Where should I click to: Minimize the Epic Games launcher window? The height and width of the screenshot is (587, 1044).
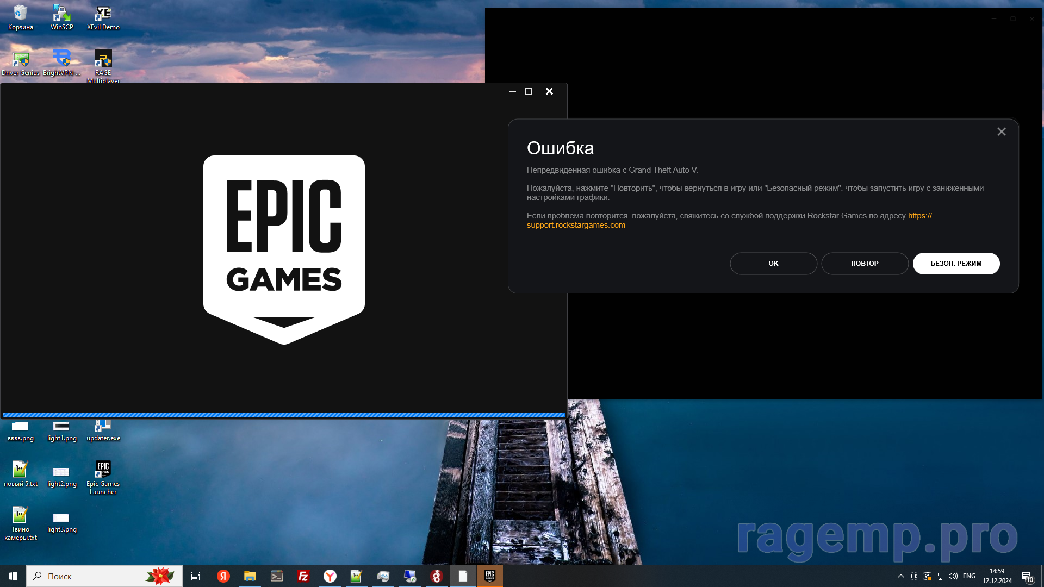coord(512,91)
